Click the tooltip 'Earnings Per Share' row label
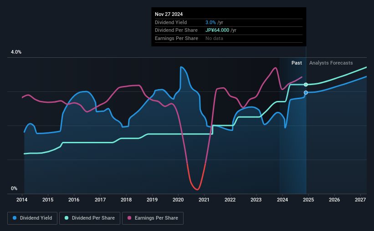This screenshot has width=374, height=231. pos(176,38)
